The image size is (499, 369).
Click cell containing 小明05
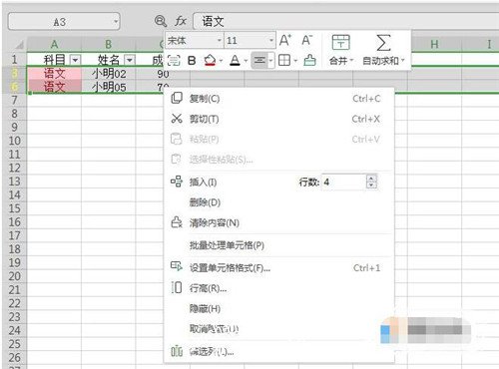pos(109,87)
